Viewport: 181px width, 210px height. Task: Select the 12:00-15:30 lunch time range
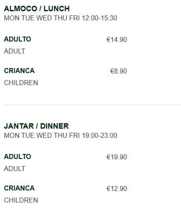[100, 18]
